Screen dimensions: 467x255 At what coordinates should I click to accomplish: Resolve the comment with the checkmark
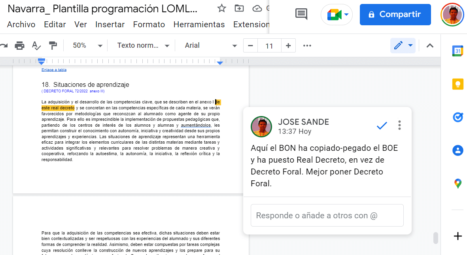pyautogui.click(x=382, y=126)
